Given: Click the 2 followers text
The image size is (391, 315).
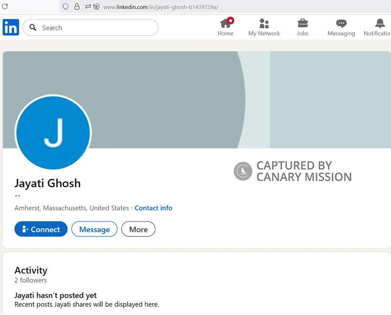Looking at the screenshot, I should 31,280.
